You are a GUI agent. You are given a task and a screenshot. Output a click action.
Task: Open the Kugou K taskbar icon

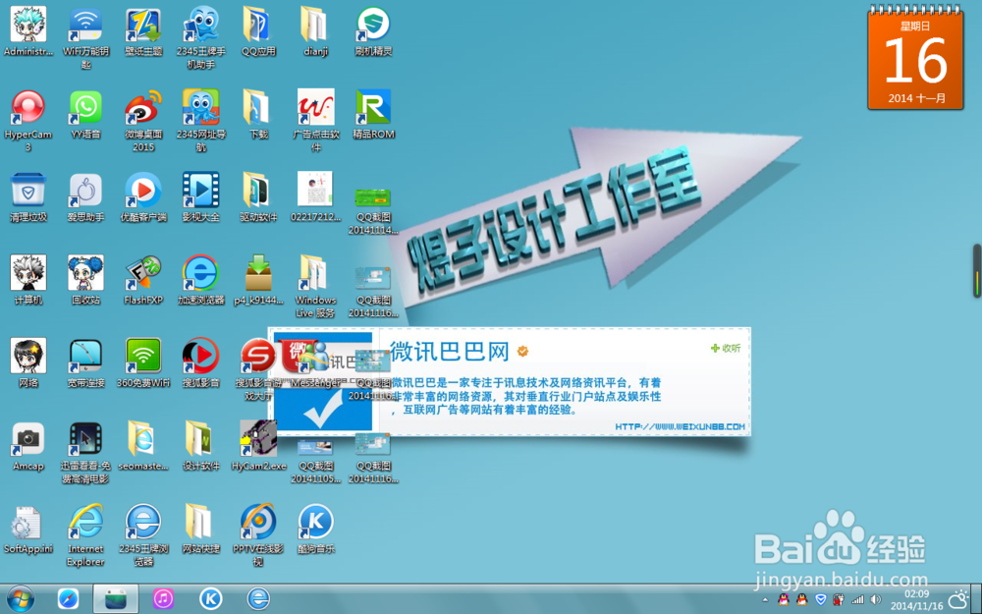pos(210,599)
